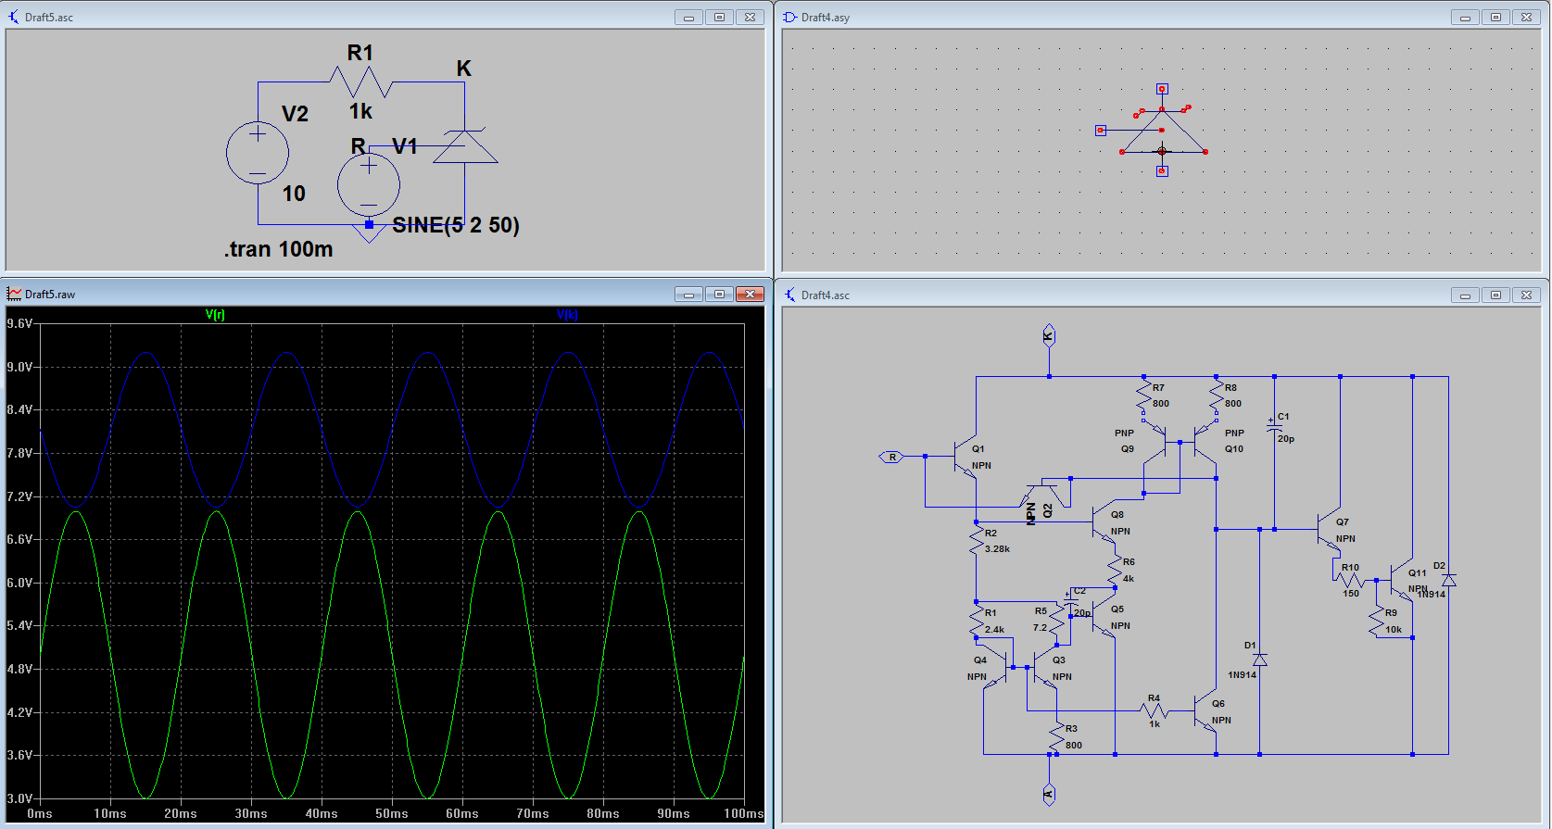Image resolution: width=1552 pixels, height=829 pixels.
Task: Select transistor Q4 in Draft4.asc
Action: coord(997,668)
